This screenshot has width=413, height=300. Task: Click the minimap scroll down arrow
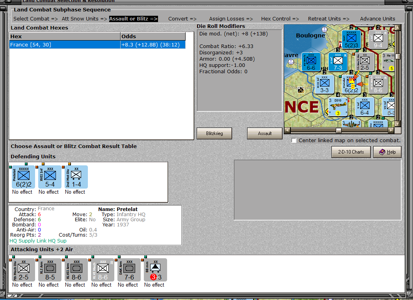point(398,124)
